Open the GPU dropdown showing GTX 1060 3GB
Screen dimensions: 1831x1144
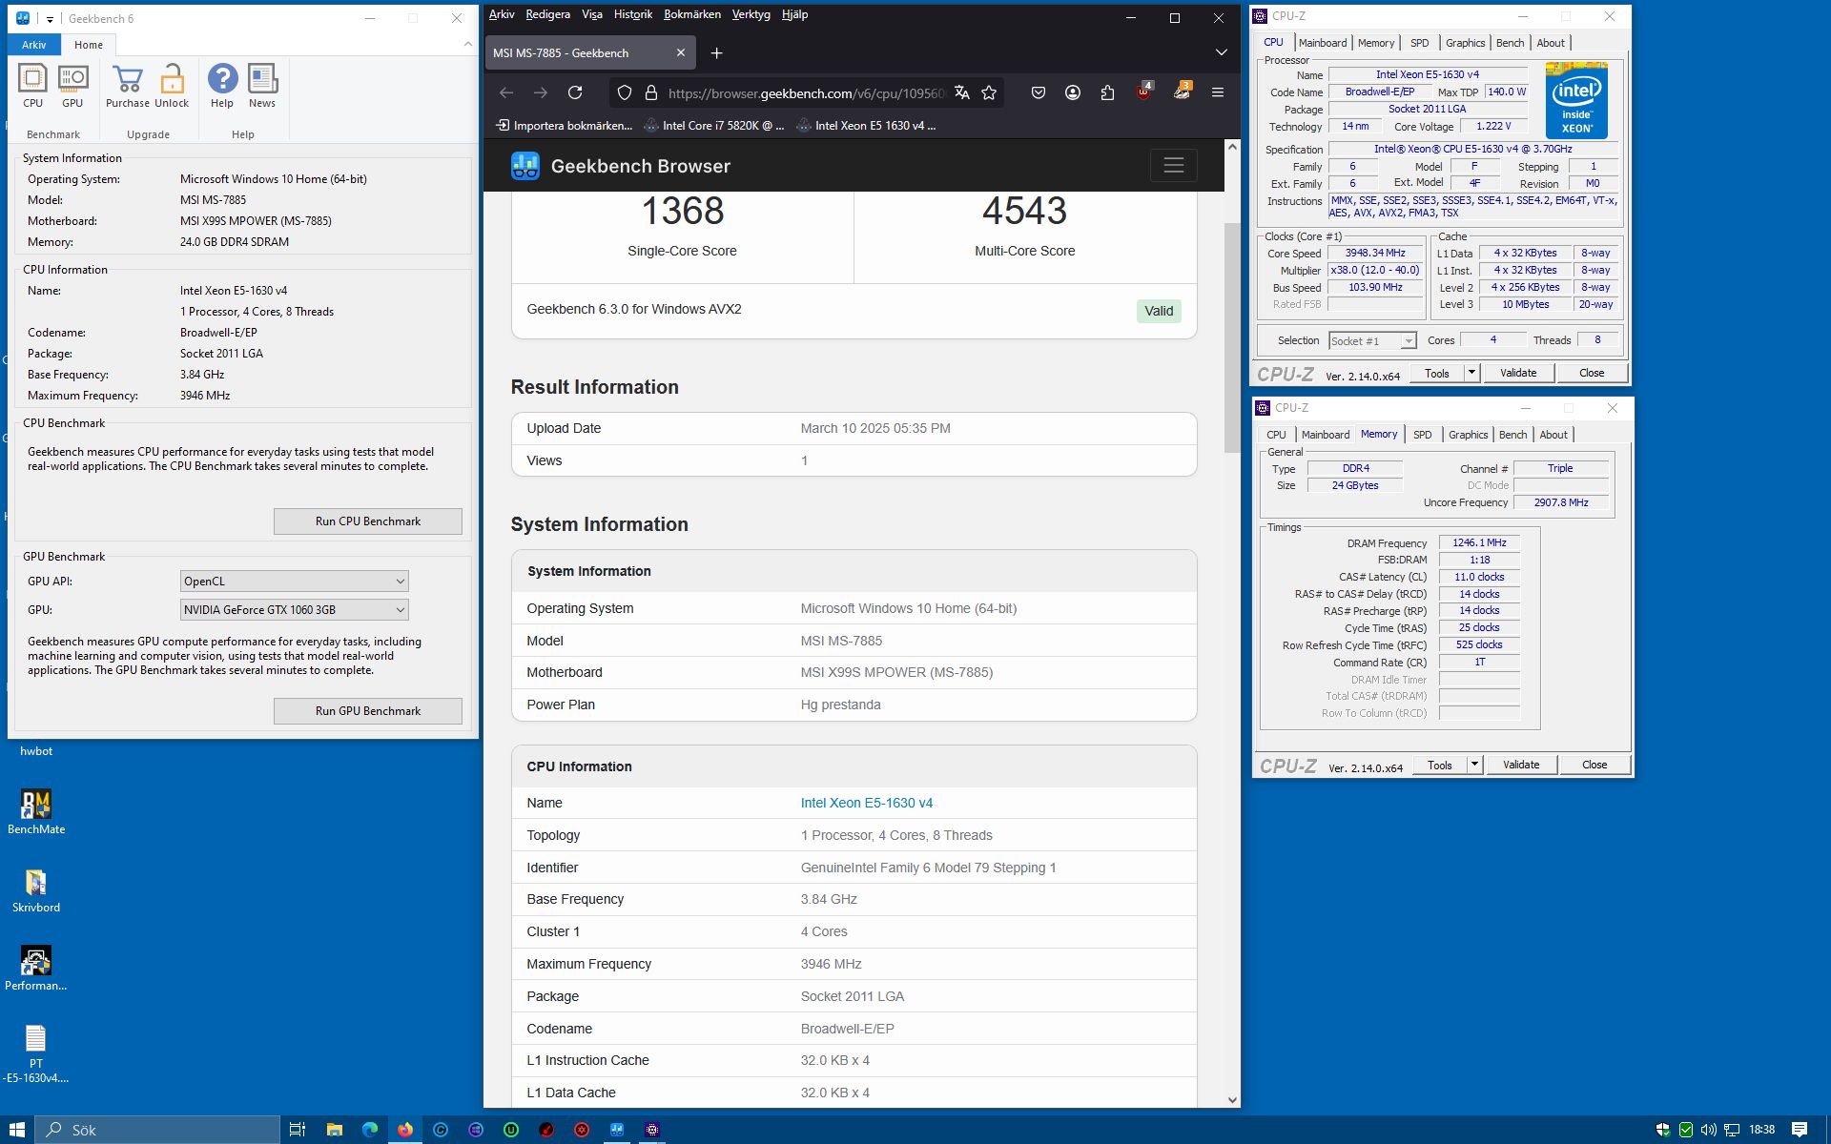click(295, 609)
